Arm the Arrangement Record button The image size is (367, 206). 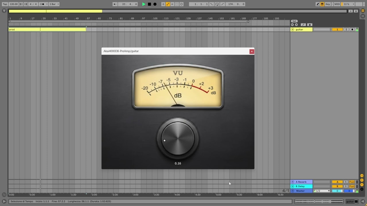[x=155, y=4]
